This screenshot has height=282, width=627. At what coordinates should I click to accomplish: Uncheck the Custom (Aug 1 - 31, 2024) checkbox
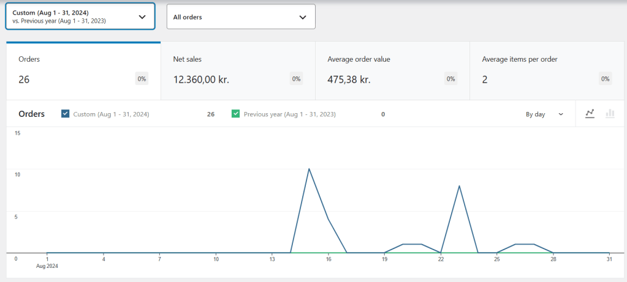(66, 114)
